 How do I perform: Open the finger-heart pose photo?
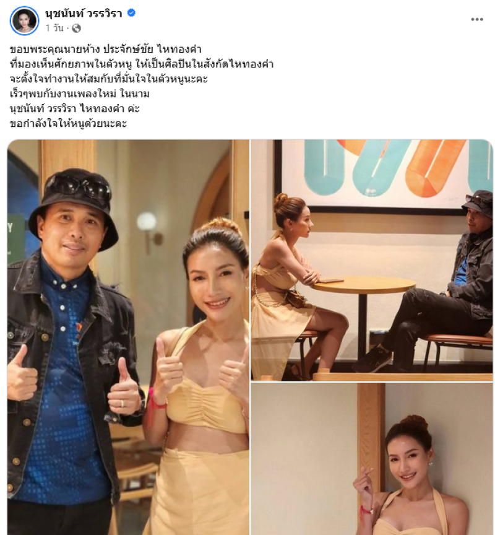click(372, 459)
